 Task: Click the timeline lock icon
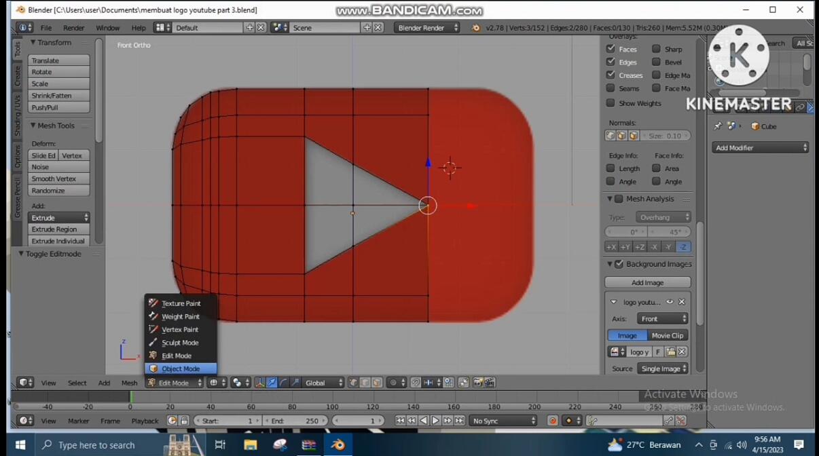184,421
